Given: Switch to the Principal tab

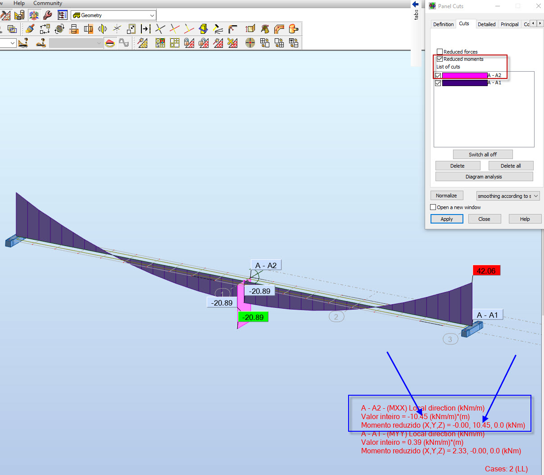Looking at the screenshot, I should pyautogui.click(x=509, y=24).
